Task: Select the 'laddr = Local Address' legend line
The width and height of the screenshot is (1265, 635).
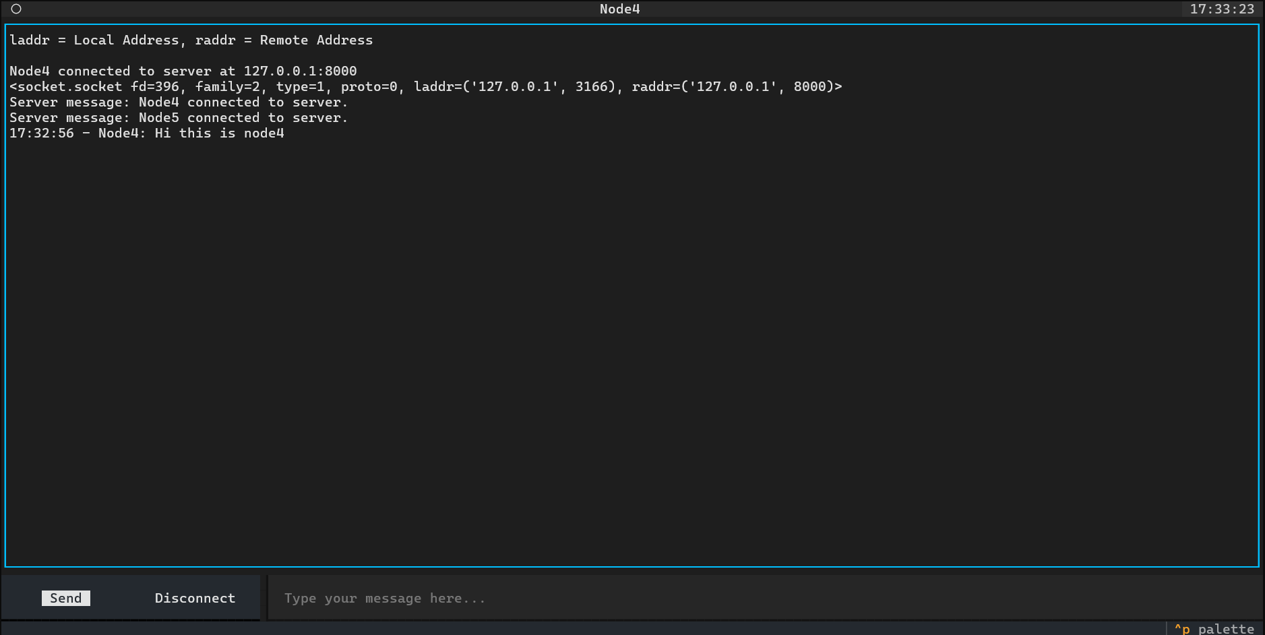Action: [191, 40]
